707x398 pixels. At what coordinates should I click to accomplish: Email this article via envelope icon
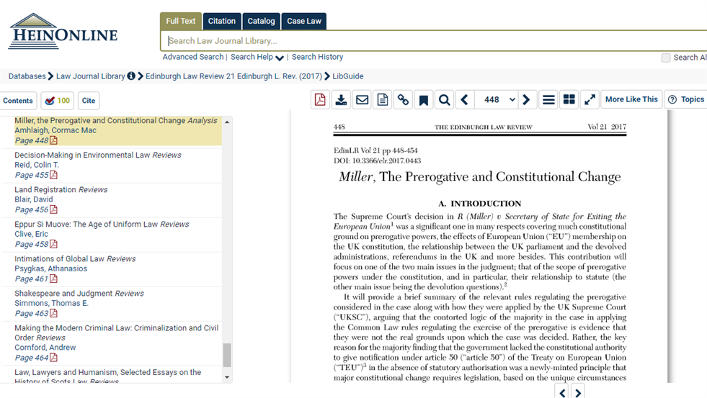pos(362,99)
